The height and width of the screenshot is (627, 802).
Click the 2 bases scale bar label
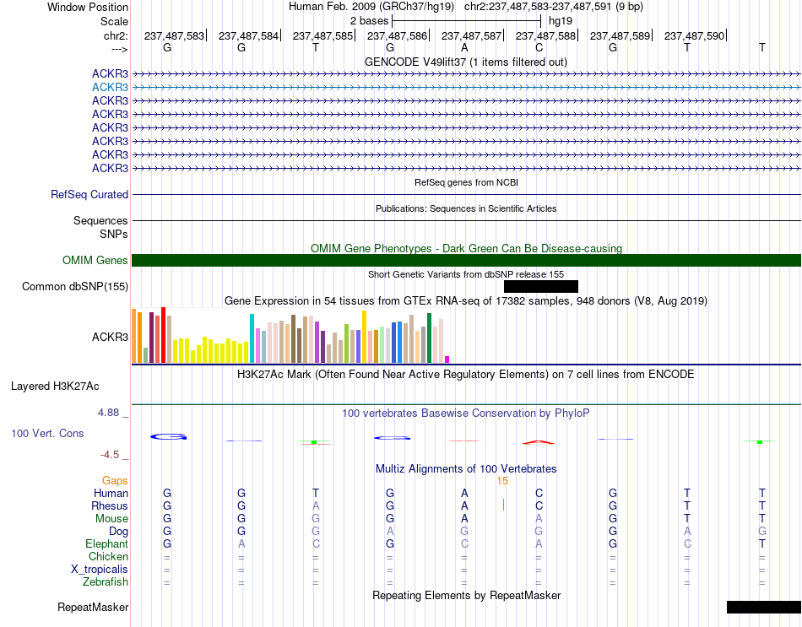coord(369,21)
